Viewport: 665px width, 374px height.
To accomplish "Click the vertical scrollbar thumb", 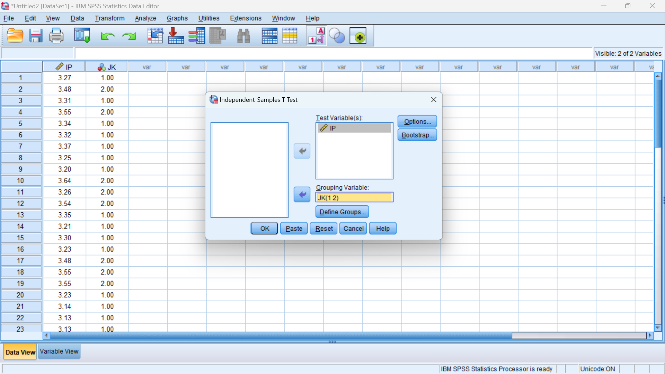I will point(658,114).
